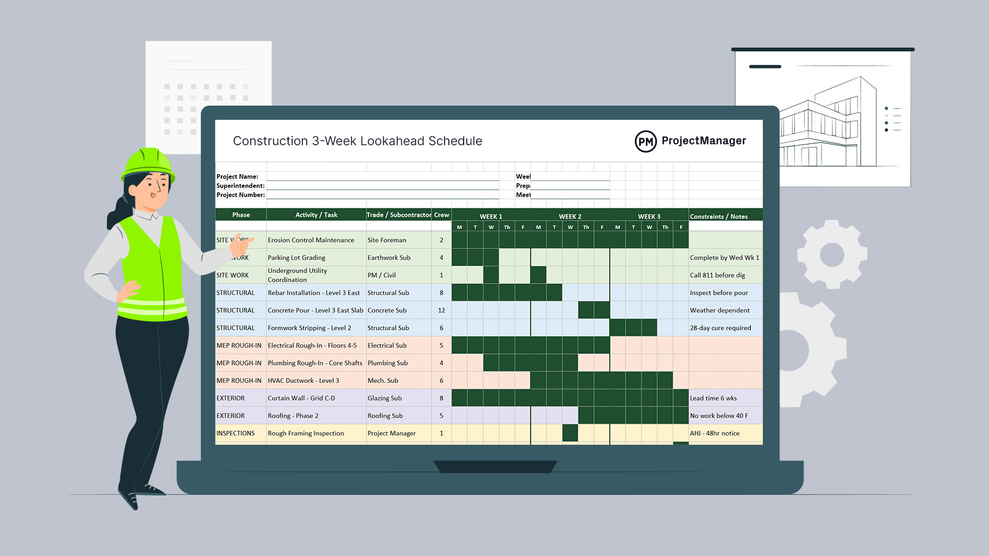Select the 'Underground Utility Coordination' cell
989x556 pixels.
(x=316, y=275)
